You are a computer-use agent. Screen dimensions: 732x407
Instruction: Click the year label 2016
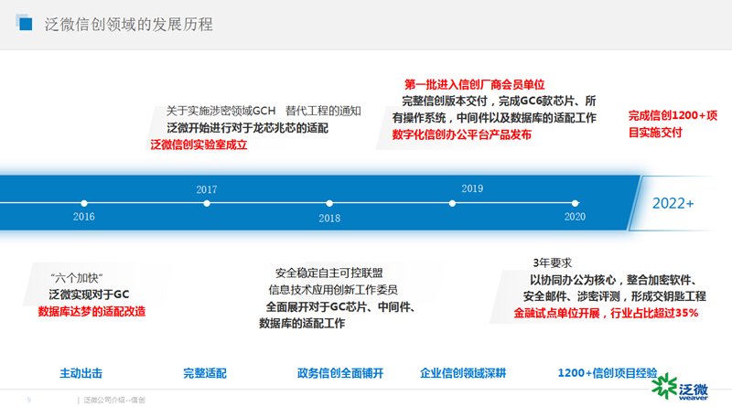(84, 217)
